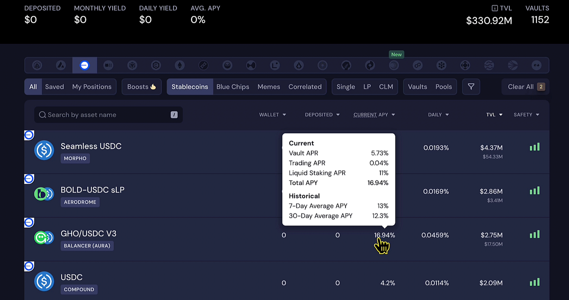Select the Arbitrum chain icon
Screen dimensions: 569x300
[37, 65]
